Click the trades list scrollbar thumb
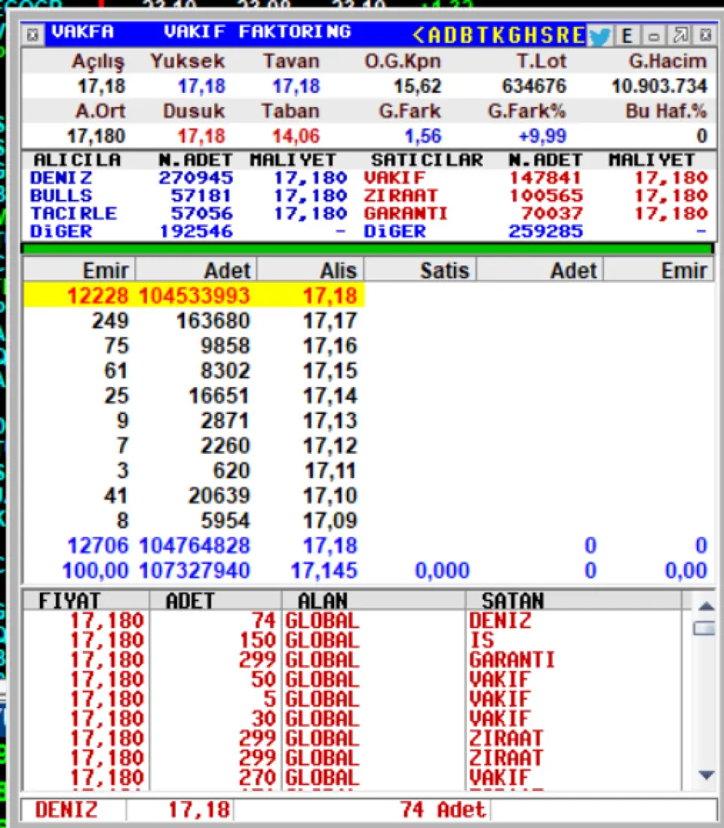The height and width of the screenshot is (828, 724). [704, 628]
